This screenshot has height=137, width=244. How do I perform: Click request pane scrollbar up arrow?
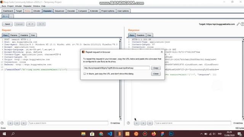click(120, 40)
